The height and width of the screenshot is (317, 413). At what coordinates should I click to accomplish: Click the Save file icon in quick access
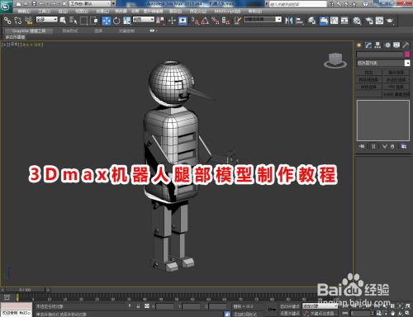coord(34,4)
